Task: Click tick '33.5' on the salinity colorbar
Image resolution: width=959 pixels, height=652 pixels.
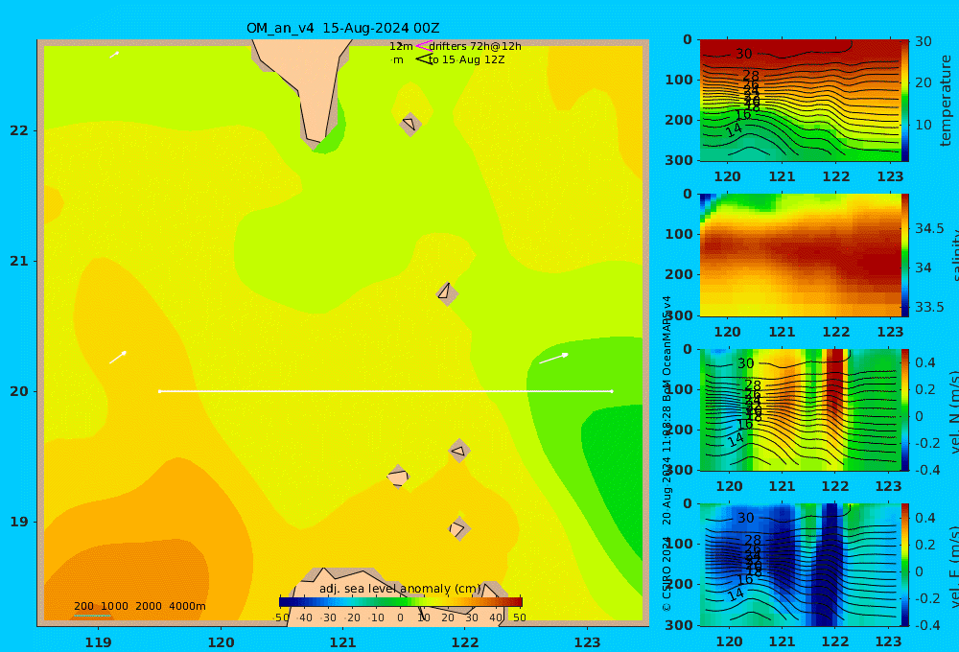Action: (x=929, y=307)
